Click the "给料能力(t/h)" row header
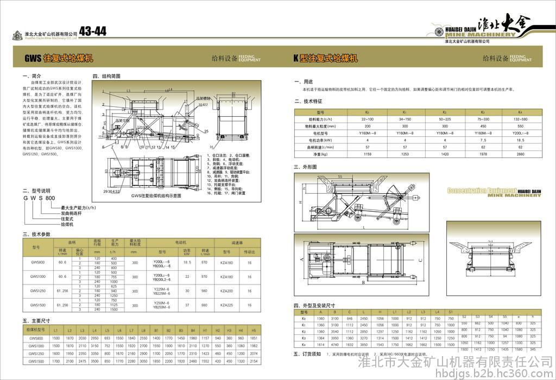 pyautogui.click(x=320, y=119)
